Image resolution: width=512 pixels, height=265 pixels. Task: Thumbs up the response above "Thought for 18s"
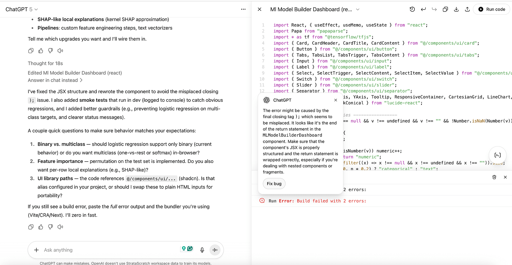point(41,51)
